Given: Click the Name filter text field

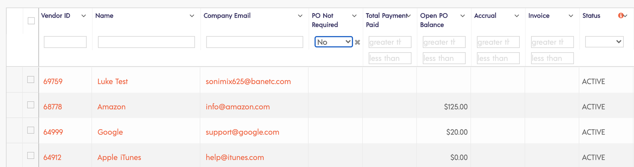Looking at the screenshot, I should coord(146,42).
